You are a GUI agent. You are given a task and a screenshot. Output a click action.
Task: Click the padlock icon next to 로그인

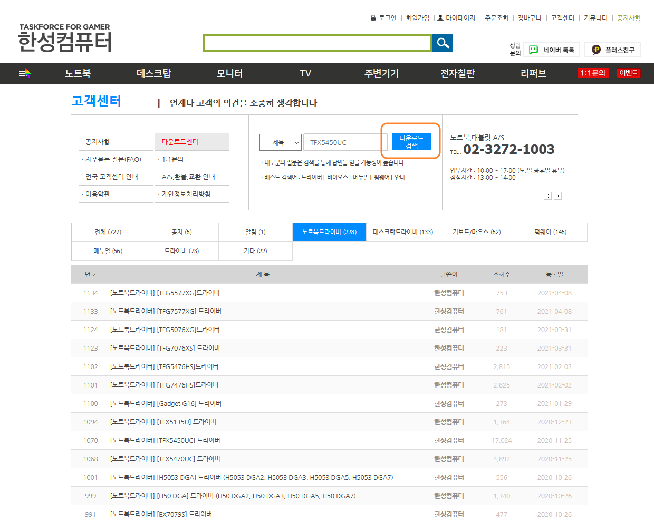[373, 17]
